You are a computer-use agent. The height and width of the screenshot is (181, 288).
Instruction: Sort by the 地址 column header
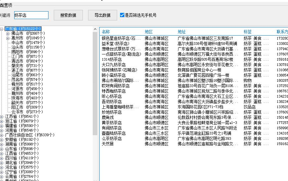181,32
